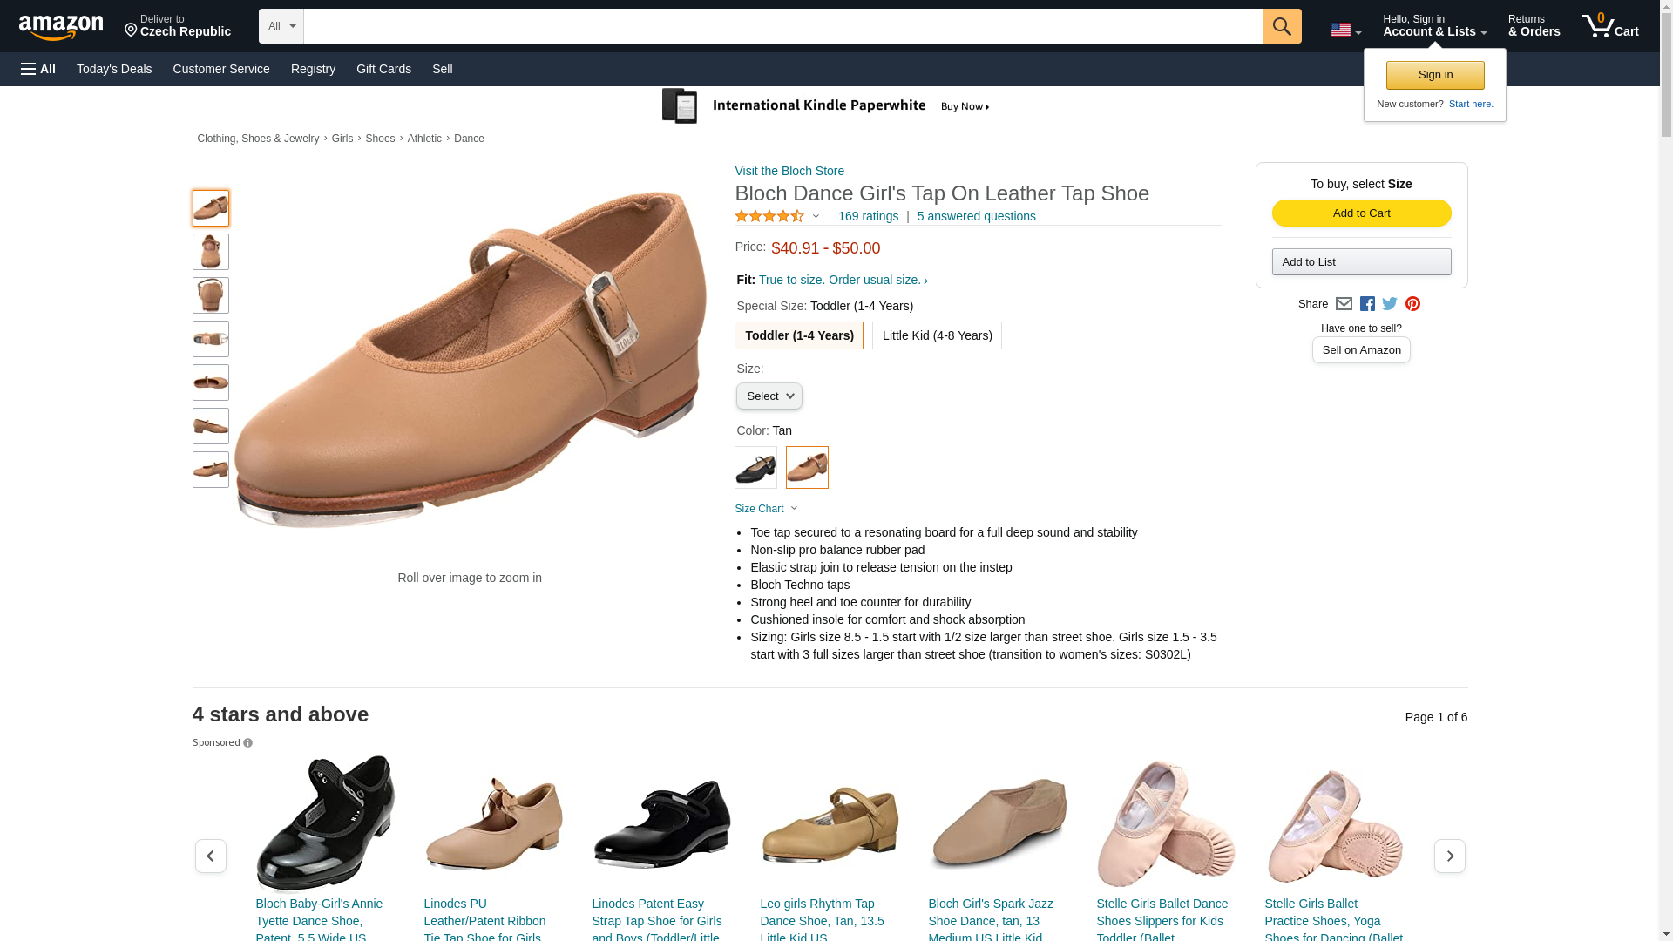Show next page of sponsored carousel
The width and height of the screenshot is (1673, 941).
click(x=1449, y=856)
